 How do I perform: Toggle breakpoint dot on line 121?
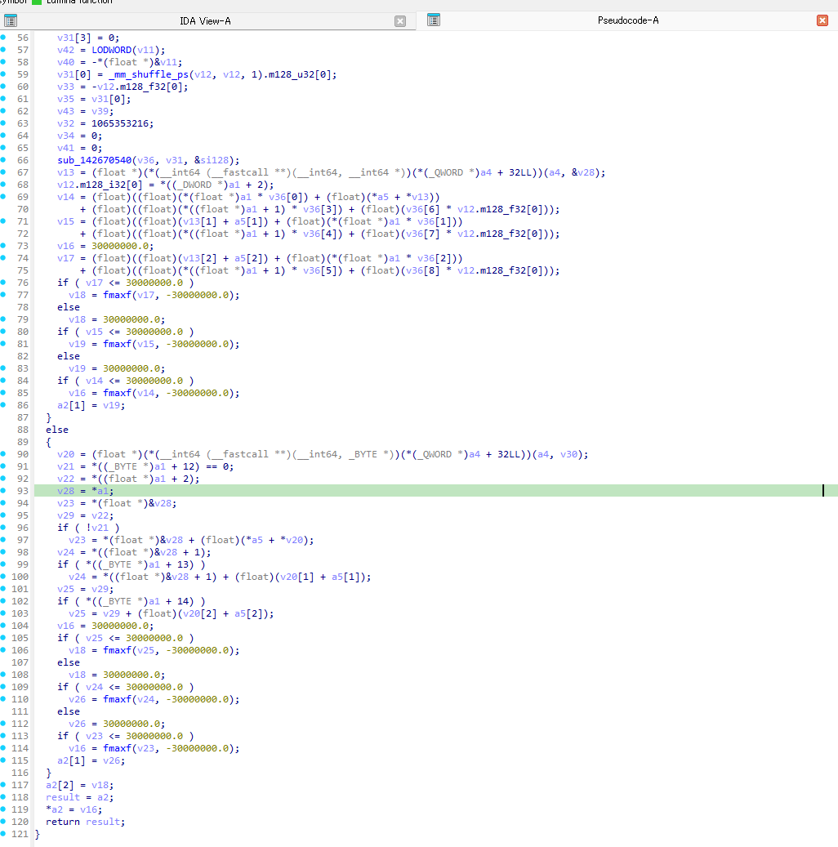(x=3, y=833)
